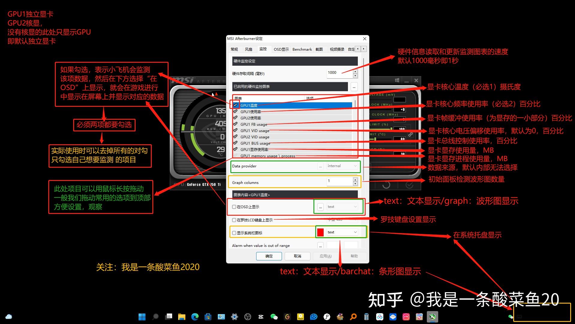Switch to MSI Afterburner taskbar icon
This screenshot has width=575, height=324.
point(432,317)
